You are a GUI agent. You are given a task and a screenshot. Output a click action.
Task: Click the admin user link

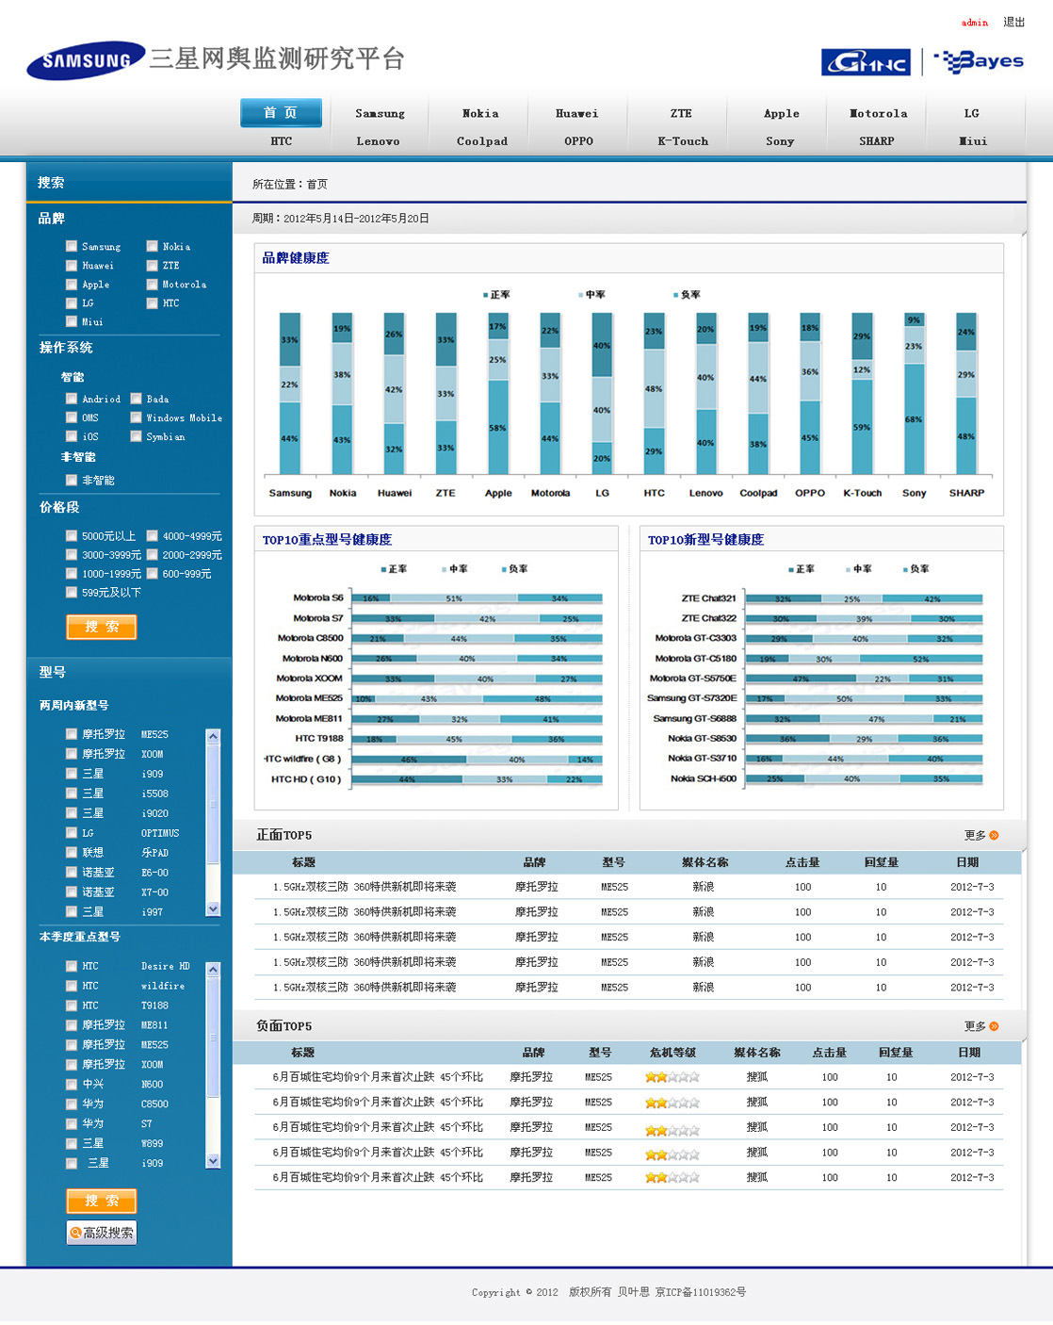[975, 23]
